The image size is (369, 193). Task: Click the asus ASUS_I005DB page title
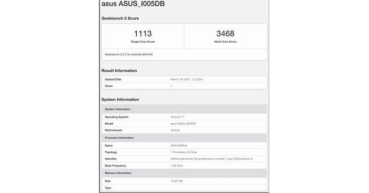click(133, 4)
